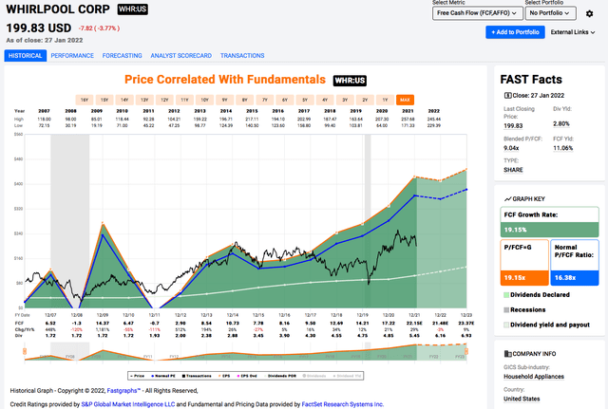608x409 pixels.
Task: Click the Company Info building icon
Action: coord(507,354)
